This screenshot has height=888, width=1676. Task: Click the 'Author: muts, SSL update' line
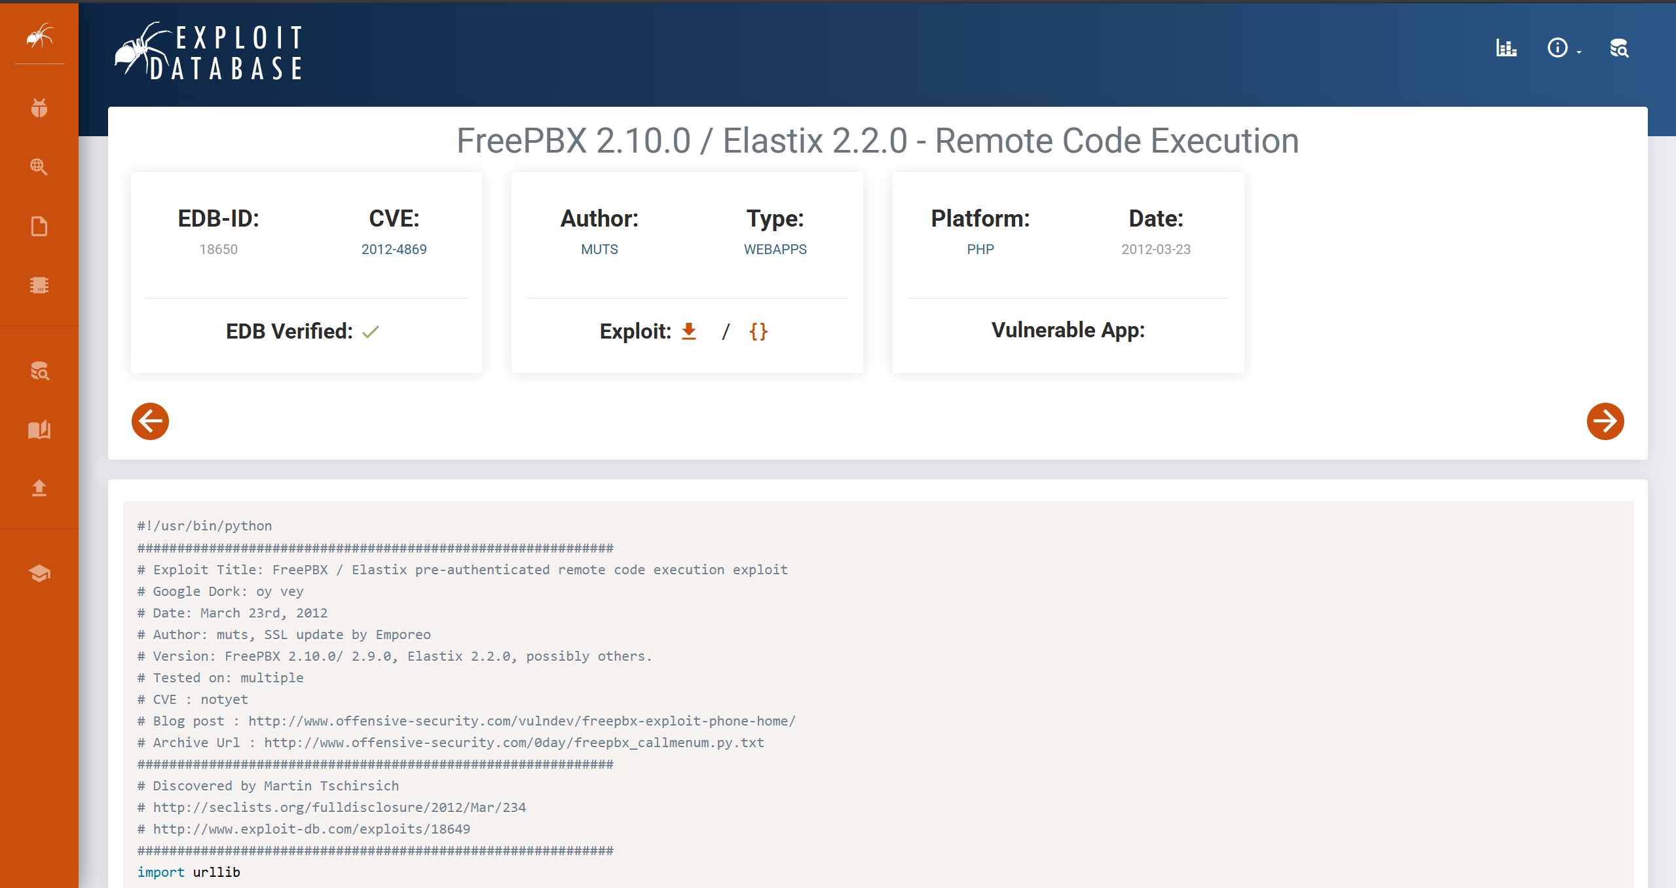point(284,635)
